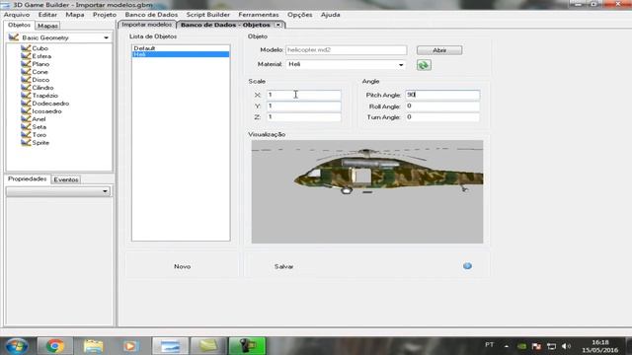Click the Scale Z input field
Image resolution: width=632 pixels, height=355 pixels.
pyautogui.click(x=303, y=117)
